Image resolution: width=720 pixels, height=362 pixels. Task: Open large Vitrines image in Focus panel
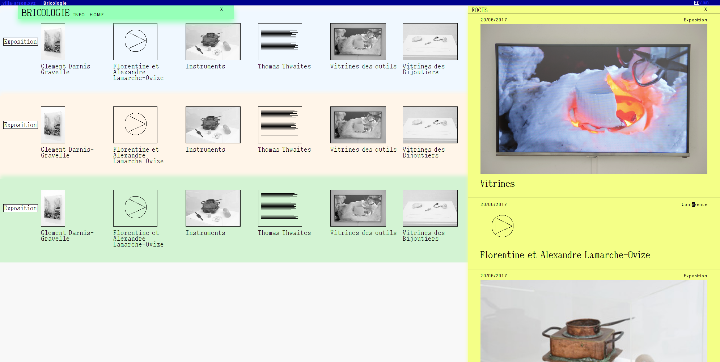pos(593,99)
